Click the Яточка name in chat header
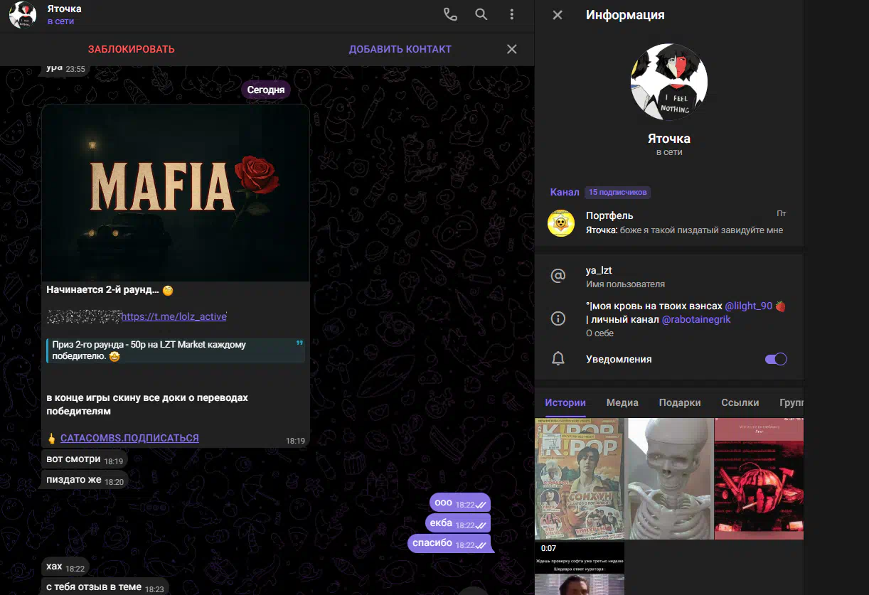 [64, 9]
